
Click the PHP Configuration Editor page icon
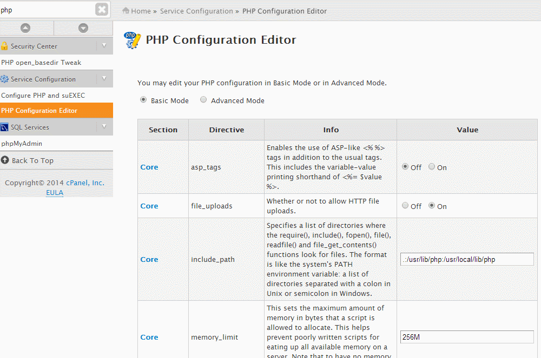132,40
